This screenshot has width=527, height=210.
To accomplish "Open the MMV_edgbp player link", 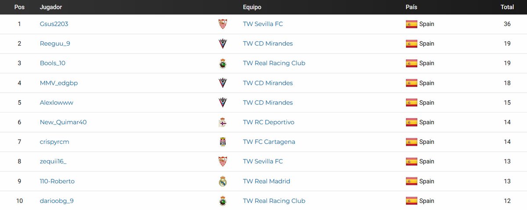I will pos(59,83).
